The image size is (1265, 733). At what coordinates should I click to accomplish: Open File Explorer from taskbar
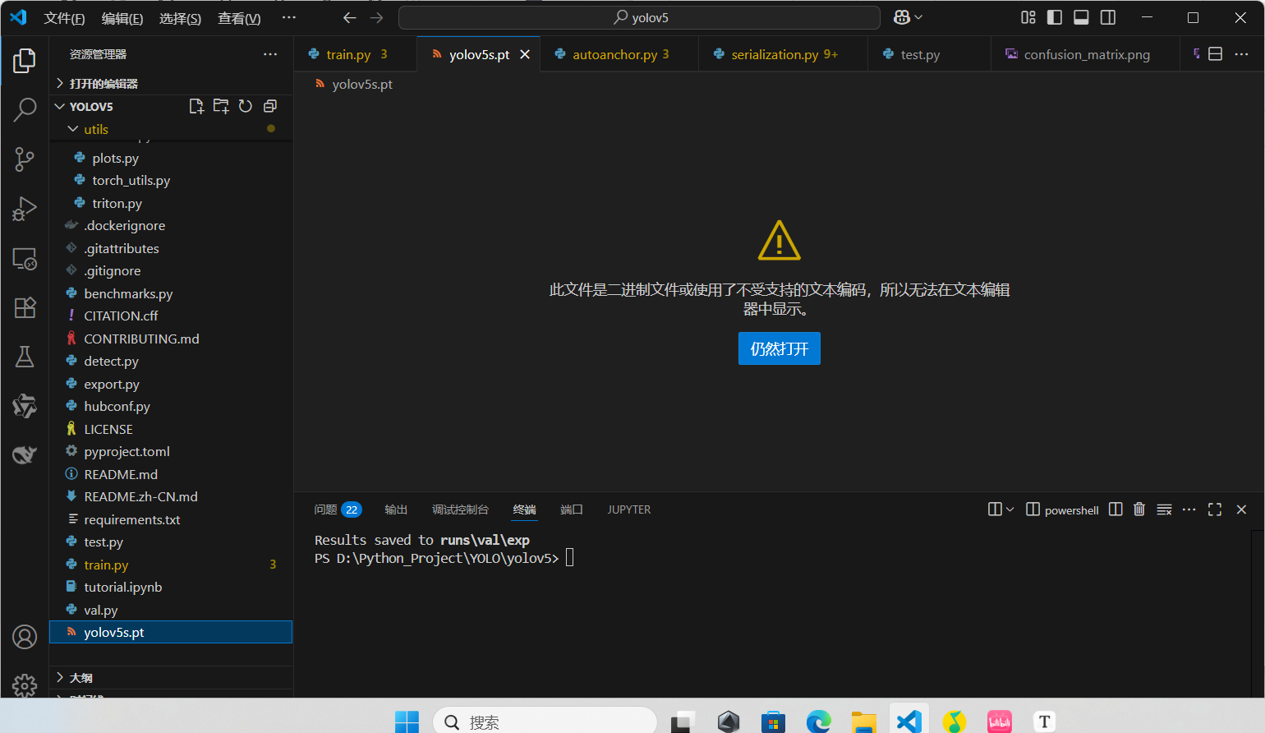[x=863, y=722]
